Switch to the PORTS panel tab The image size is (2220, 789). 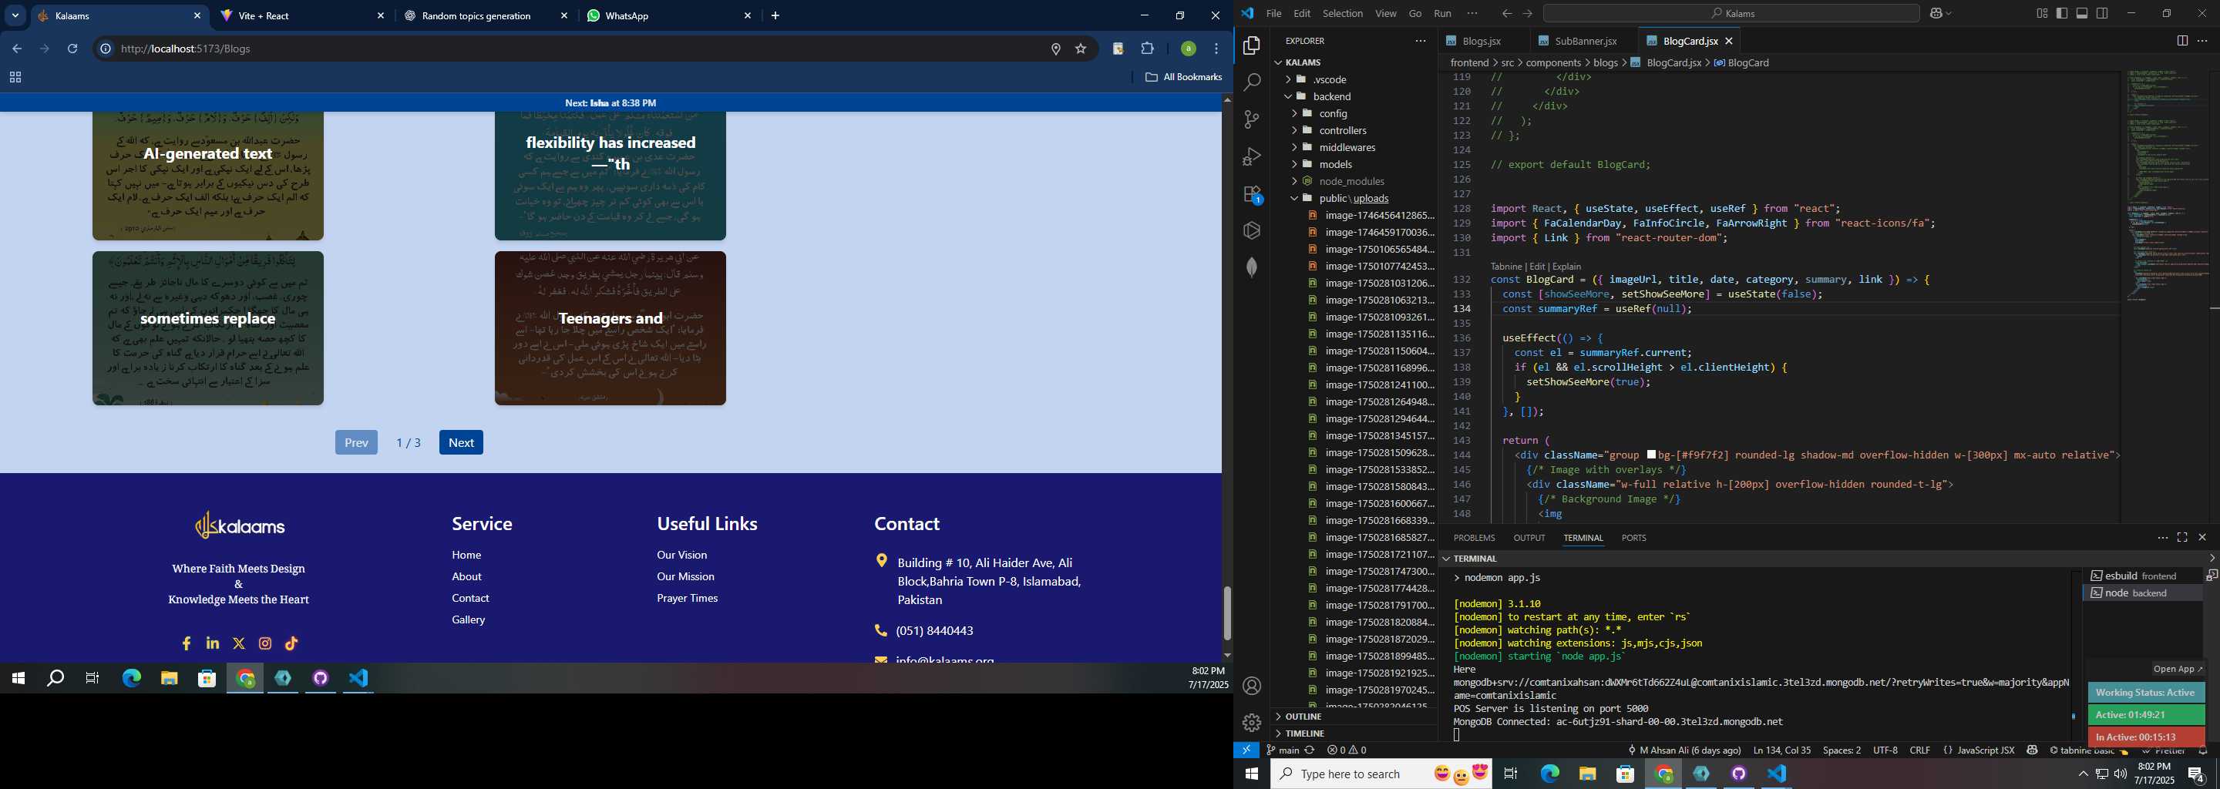(x=1633, y=538)
